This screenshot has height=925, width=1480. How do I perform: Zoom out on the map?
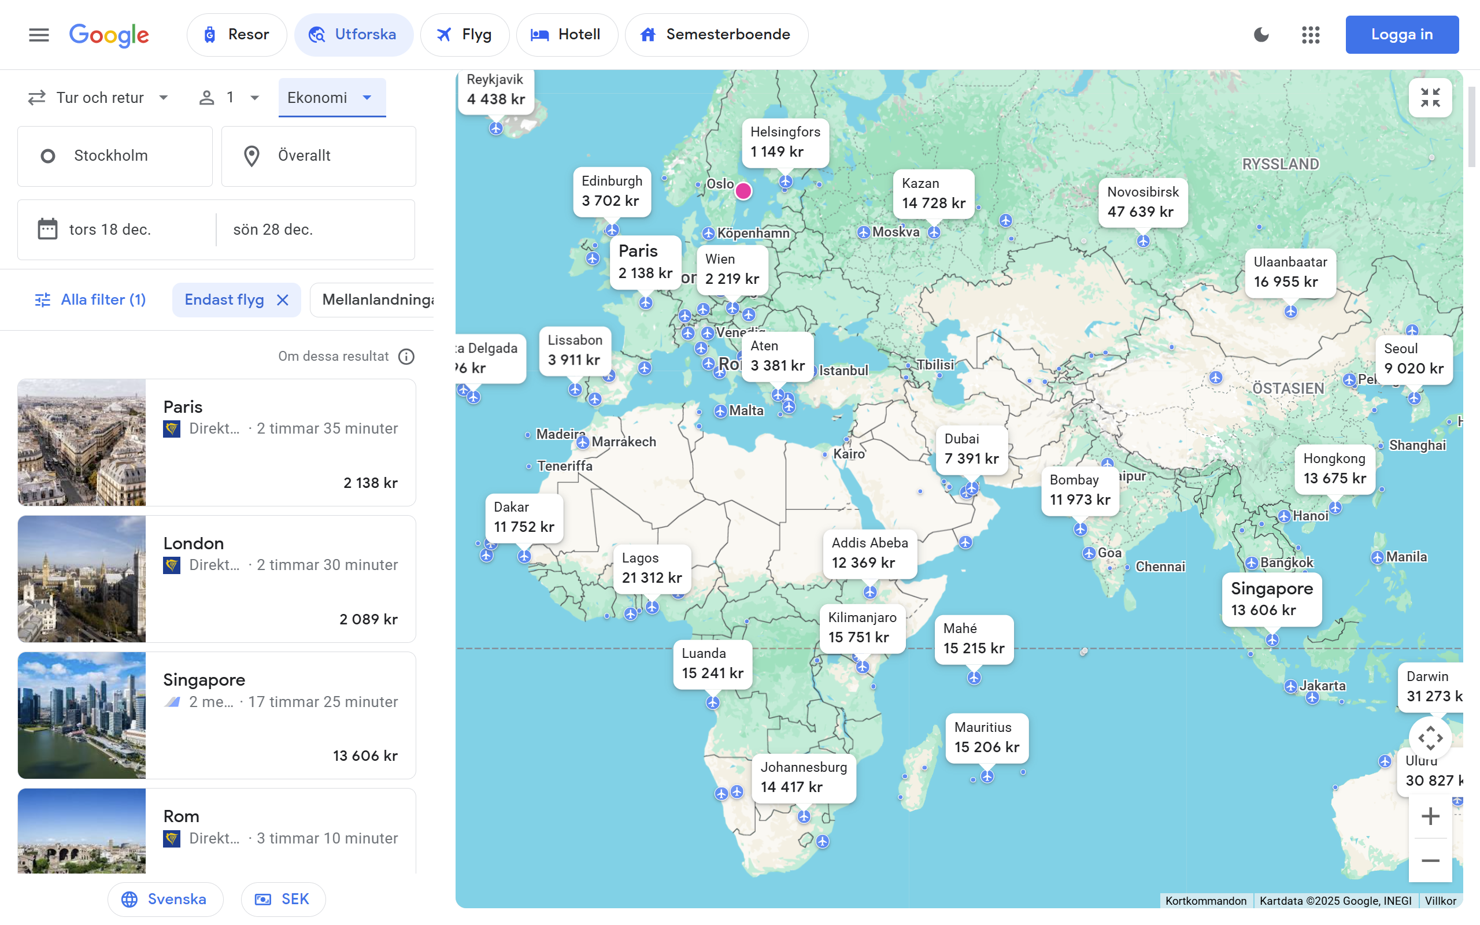[x=1430, y=860]
